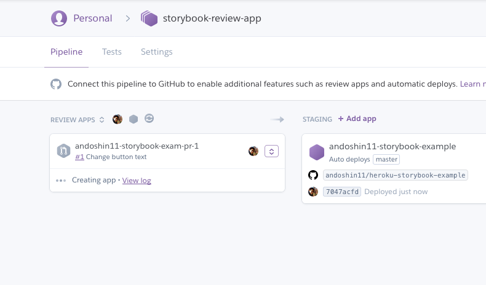Click the purple hexagon of andoshin11-storybook-example
The width and height of the screenshot is (486, 285).
pos(317,152)
